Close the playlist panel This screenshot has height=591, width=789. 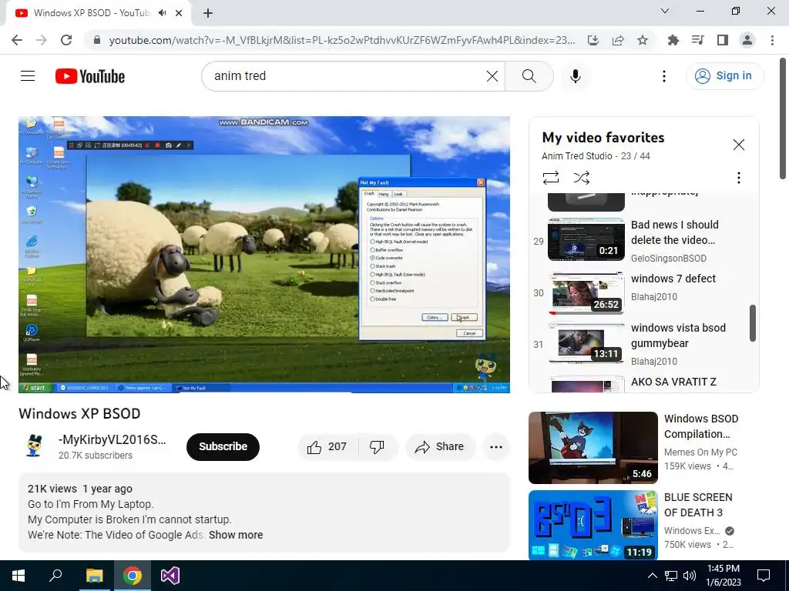pos(738,145)
